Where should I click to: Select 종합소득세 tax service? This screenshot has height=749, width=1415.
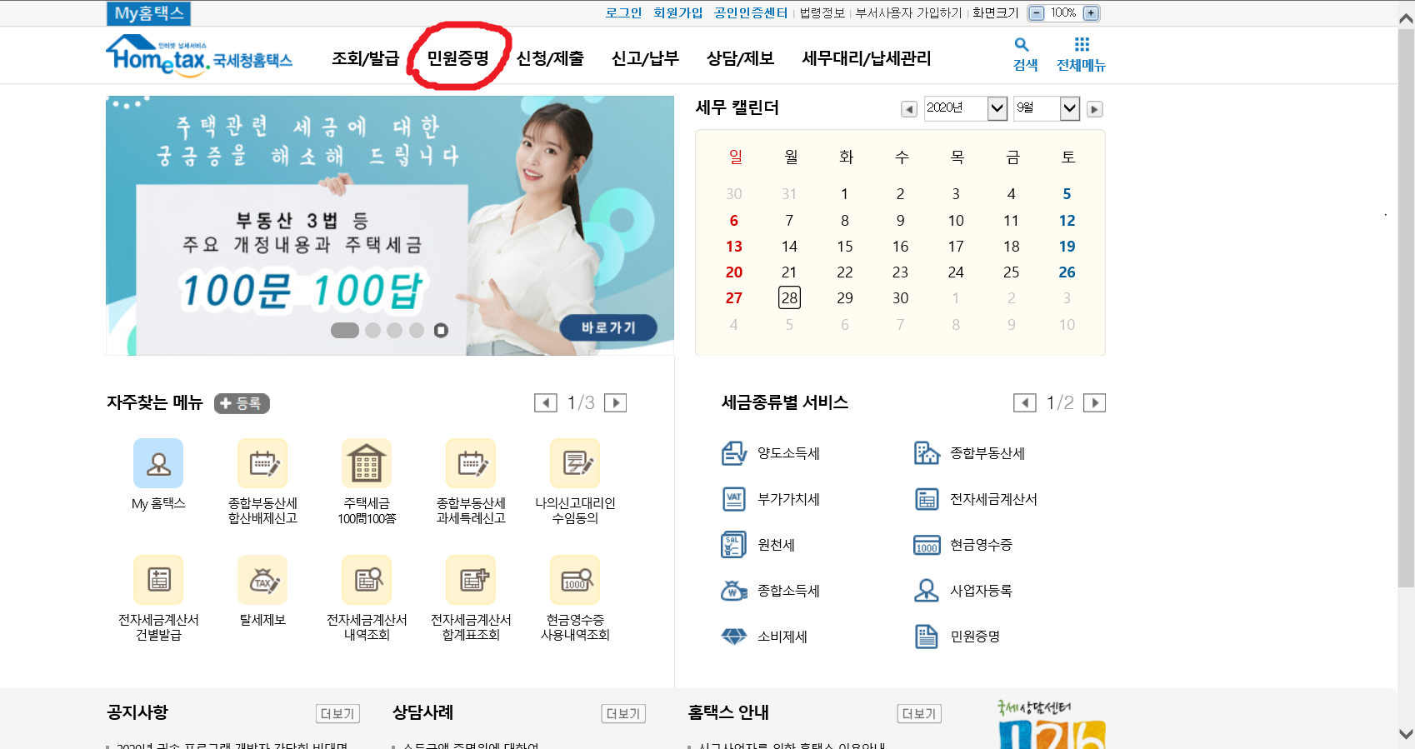[x=771, y=591]
